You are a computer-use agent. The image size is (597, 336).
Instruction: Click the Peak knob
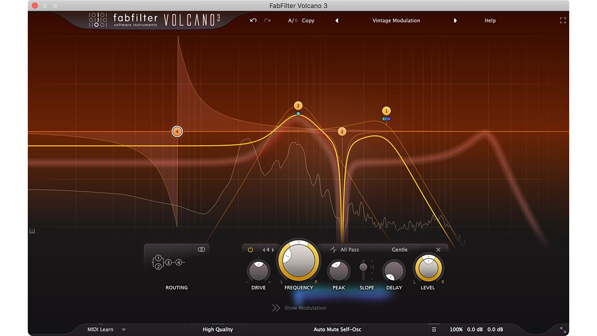click(x=338, y=272)
